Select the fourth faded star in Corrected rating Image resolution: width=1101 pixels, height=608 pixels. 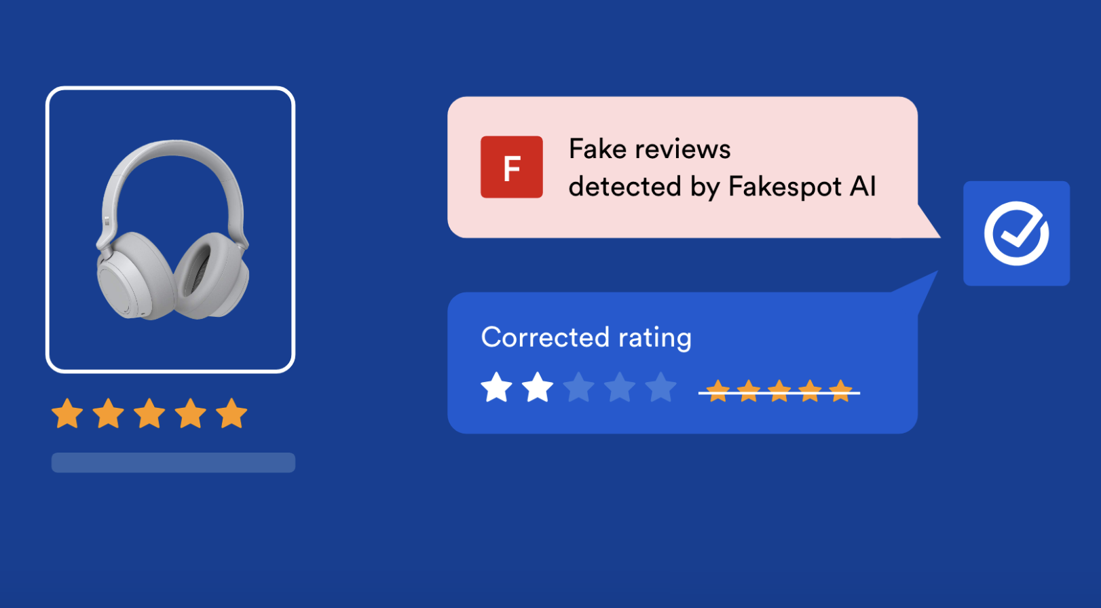[x=620, y=387]
